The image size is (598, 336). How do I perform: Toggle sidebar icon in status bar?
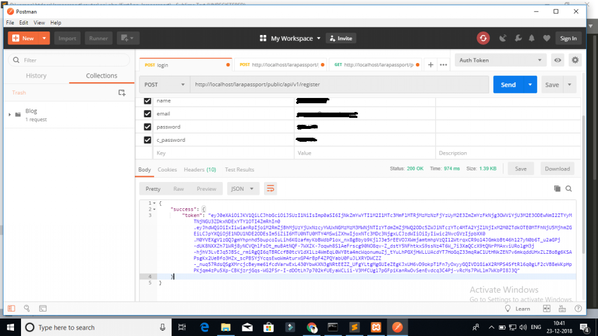[x=12, y=308]
